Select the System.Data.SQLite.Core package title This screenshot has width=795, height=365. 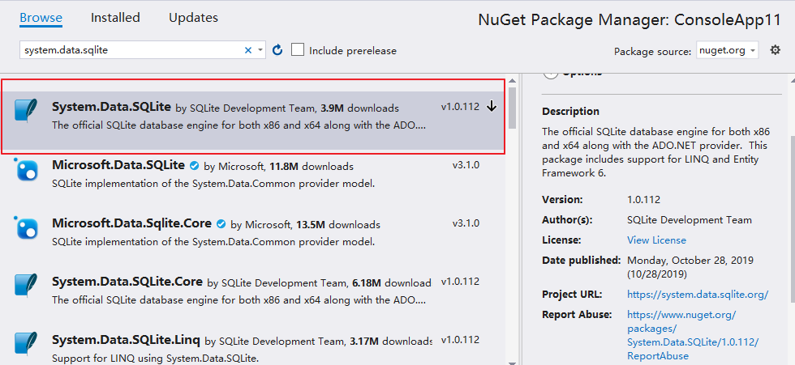pos(127,282)
